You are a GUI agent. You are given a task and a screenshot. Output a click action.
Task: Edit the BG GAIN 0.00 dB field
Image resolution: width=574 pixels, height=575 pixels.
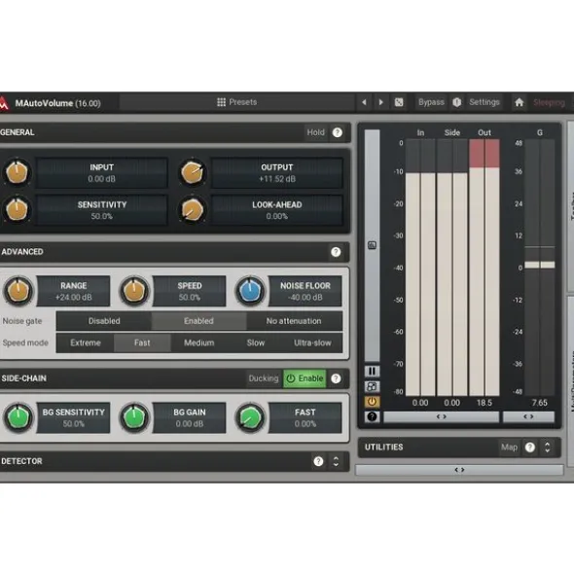pyautogui.click(x=190, y=417)
